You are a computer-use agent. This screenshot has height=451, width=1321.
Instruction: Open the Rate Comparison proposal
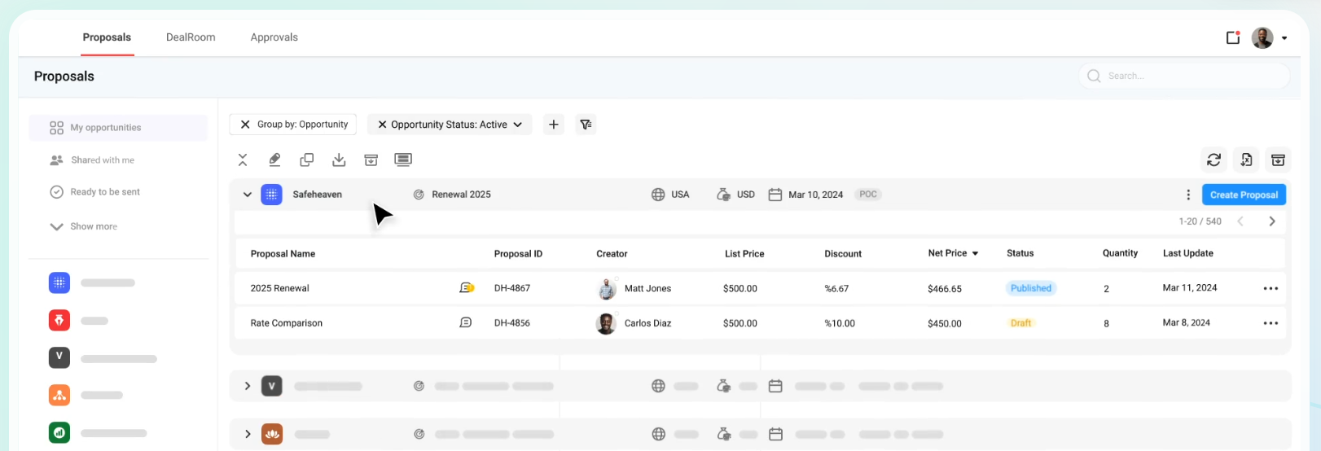[x=286, y=323]
